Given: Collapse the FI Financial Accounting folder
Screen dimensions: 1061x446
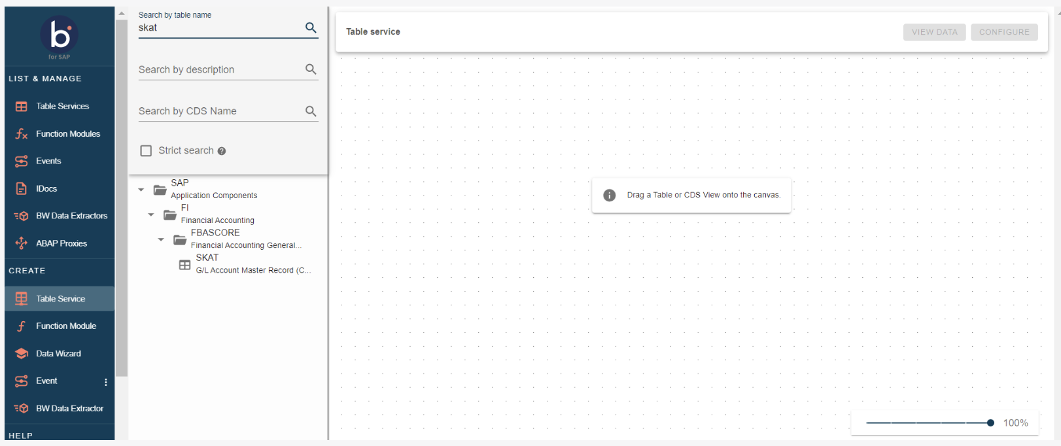Looking at the screenshot, I should point(151,214).
